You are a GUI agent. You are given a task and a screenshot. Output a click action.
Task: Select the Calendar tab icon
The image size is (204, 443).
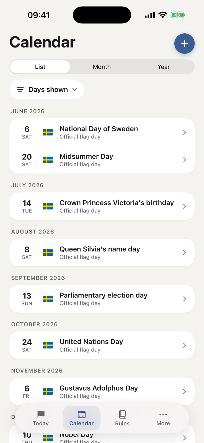tap(82, 415)
